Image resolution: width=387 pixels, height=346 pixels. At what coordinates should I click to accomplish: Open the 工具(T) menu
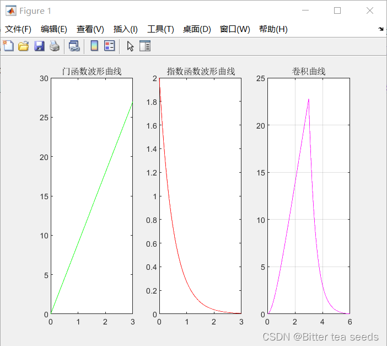(x=160, y=29)
